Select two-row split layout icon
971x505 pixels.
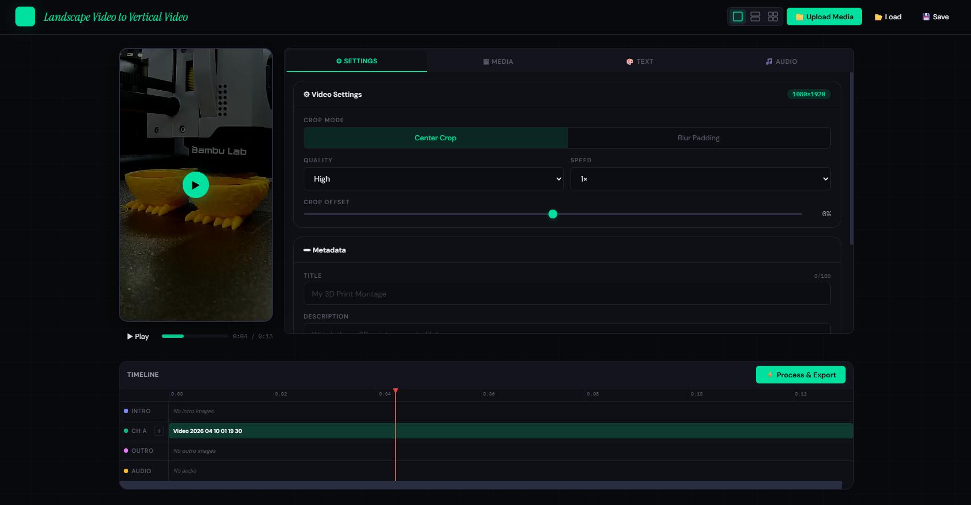(x=755, y=17)
